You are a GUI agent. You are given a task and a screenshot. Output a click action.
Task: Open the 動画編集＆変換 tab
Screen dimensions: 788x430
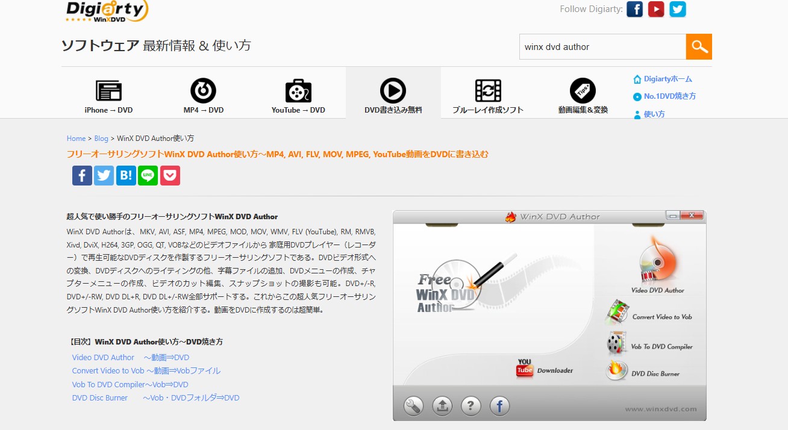pos(583,95)
